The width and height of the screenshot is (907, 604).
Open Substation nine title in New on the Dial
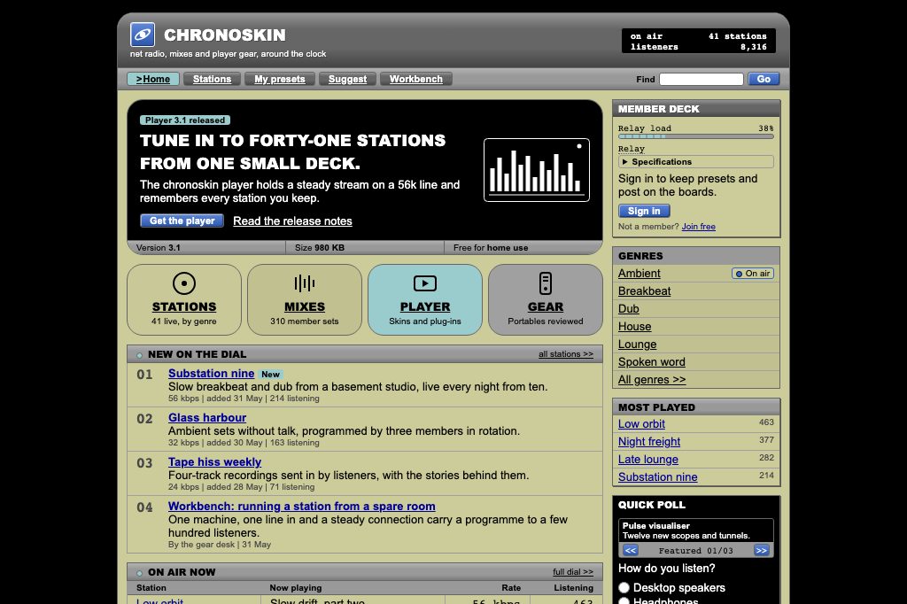pyautogui.click(x=211, y=373)
